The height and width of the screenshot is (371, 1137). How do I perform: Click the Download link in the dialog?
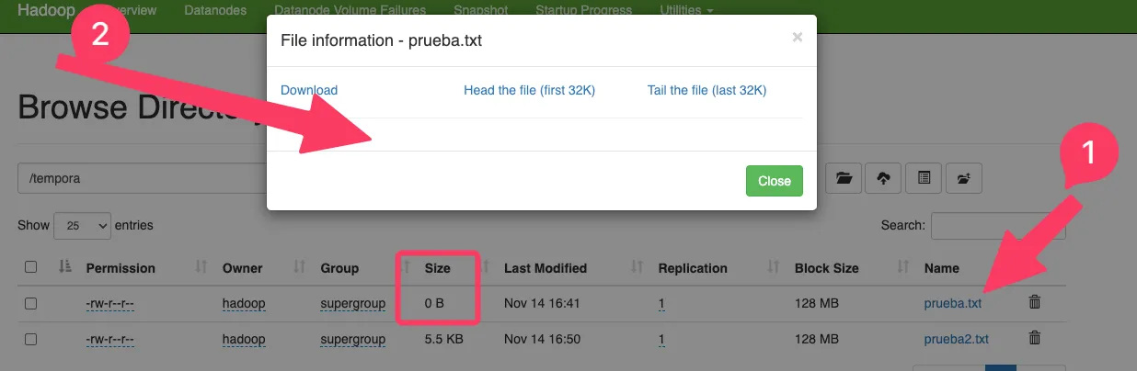(309, 90)
